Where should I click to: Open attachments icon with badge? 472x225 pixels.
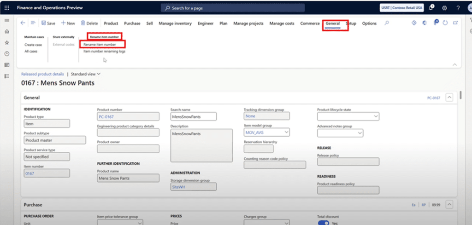pos(435,23)
